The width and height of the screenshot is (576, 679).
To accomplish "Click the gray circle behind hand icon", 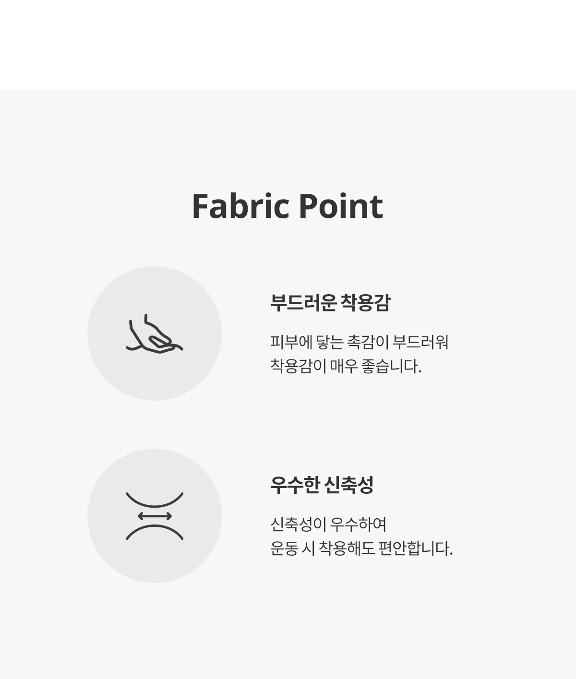I will pos(155,334).
